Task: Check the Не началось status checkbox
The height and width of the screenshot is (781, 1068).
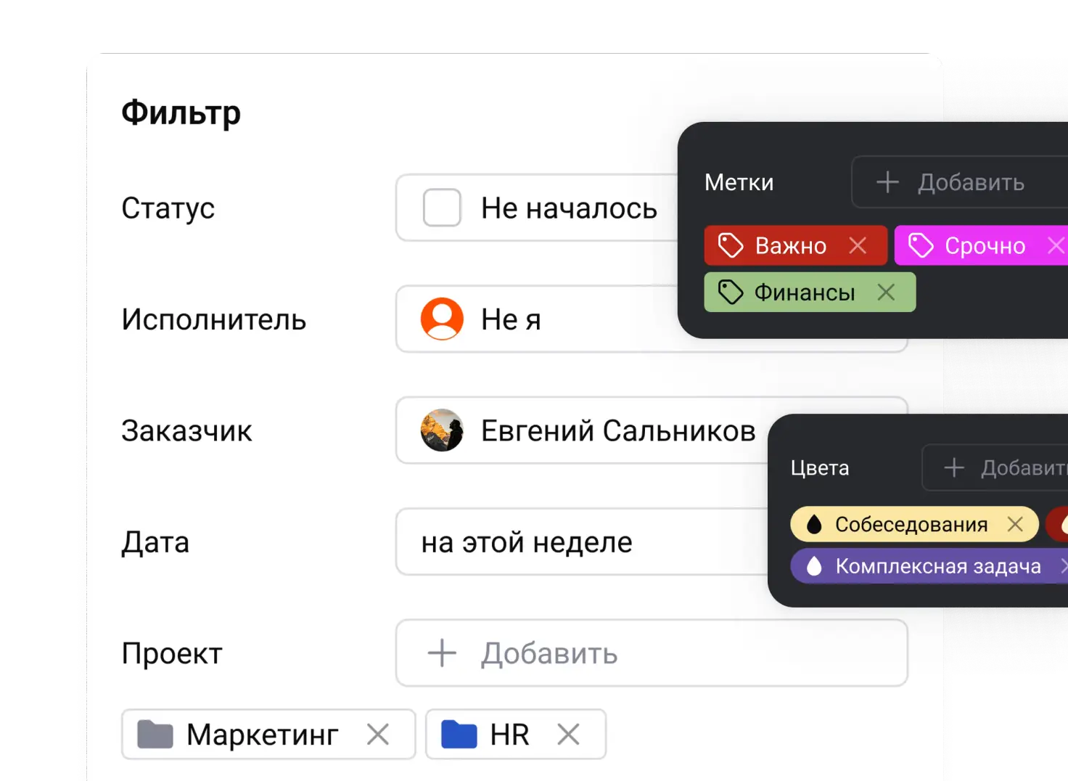Action: pyautogui.click(x=440, y=208)
